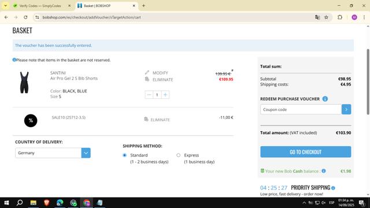The width and height of the screenshot is (370, 208).
Task: Select the Basket | BOBSHOP tab
Action: coord(106,6)
